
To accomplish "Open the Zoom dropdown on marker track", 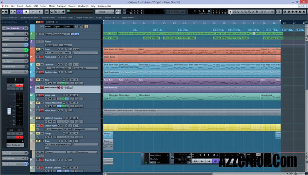I will 70,26.
